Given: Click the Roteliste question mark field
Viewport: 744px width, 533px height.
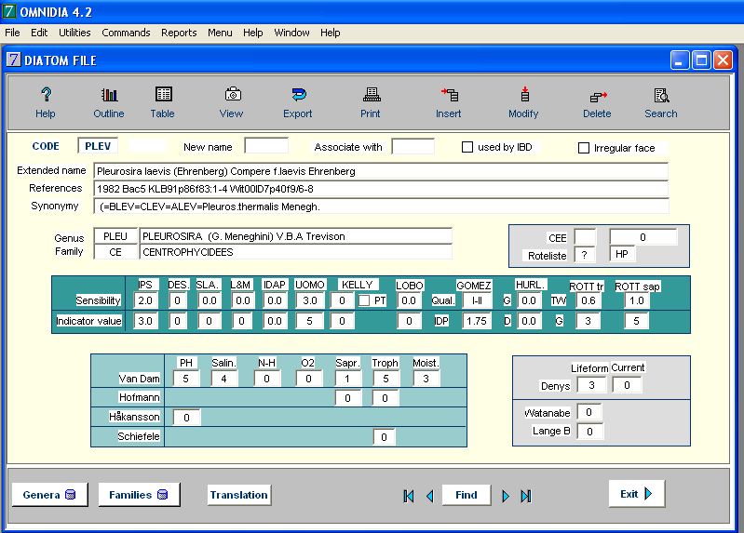Looking at the screenshot, I should pos(585,255).
